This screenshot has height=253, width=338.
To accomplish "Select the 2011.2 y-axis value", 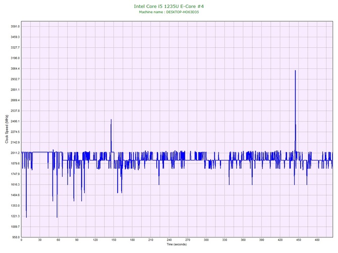I will pos(15,153).
